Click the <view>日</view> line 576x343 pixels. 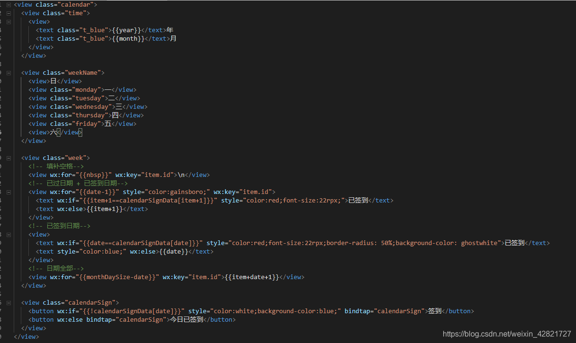tap(55, 81)
